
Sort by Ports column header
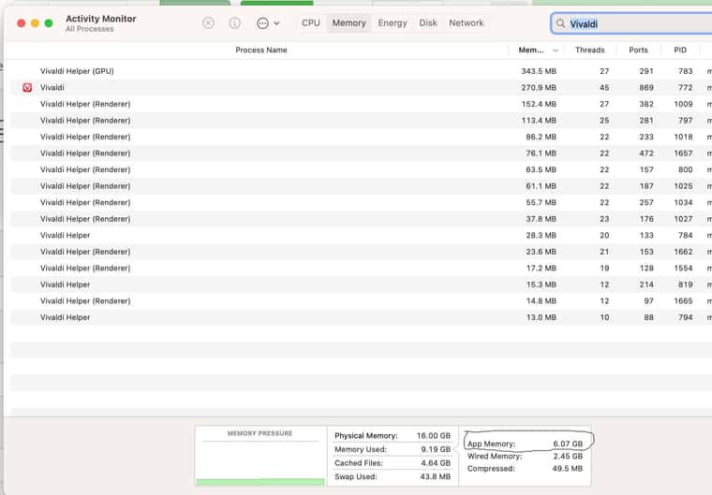coord(638,50)
